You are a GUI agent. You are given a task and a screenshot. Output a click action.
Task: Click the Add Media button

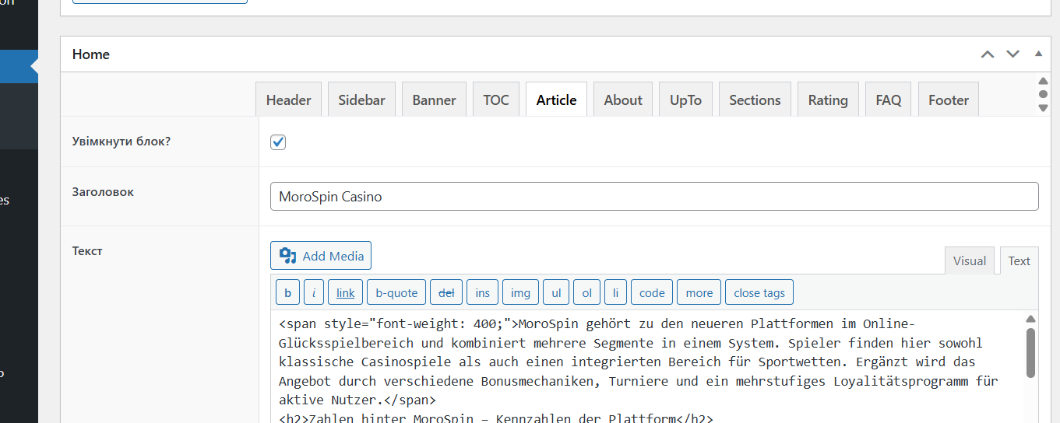point(321,256)
